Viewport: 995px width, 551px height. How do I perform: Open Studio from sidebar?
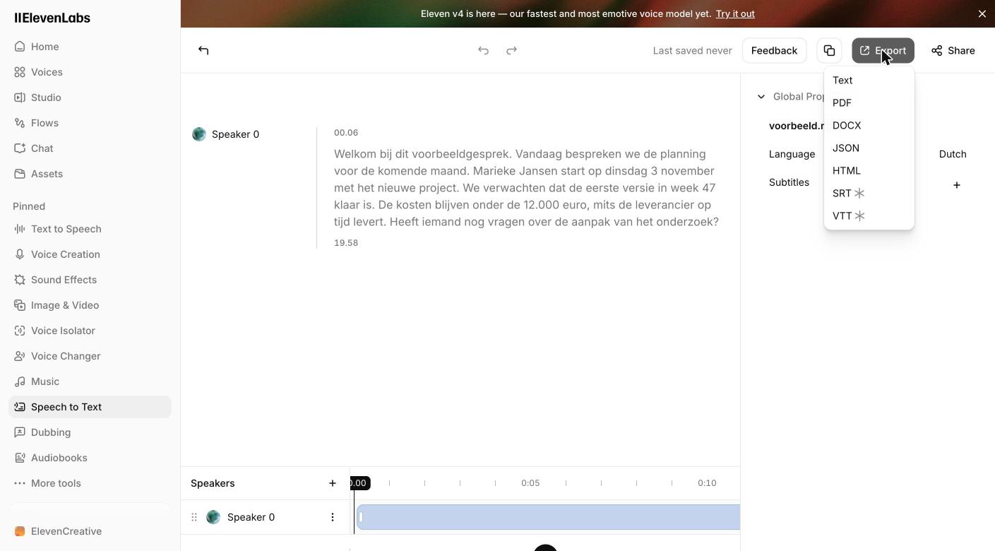pyautogui.click(x=90, y=97)
